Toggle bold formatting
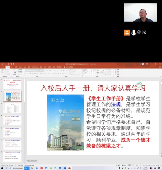162x170 pixels. coord(26,73)
